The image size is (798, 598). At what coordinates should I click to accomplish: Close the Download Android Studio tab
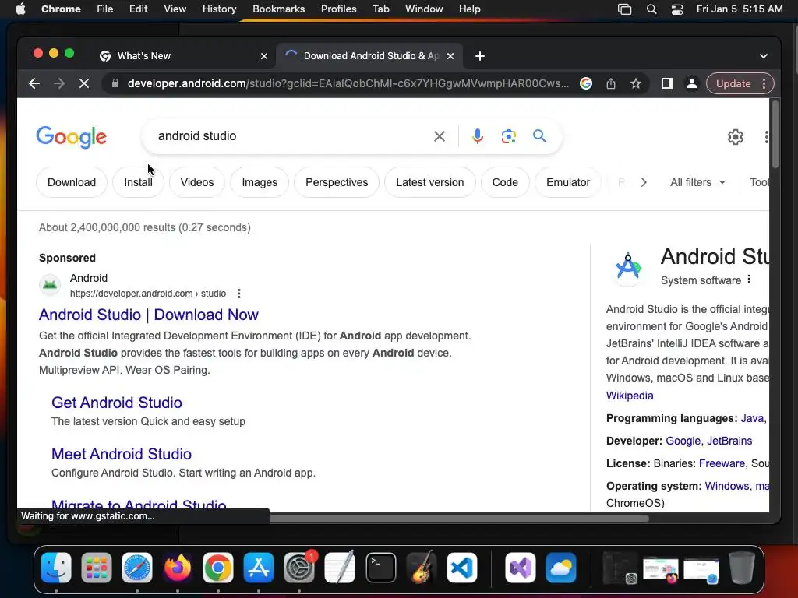pyautogui.click(x=450, y=56)
